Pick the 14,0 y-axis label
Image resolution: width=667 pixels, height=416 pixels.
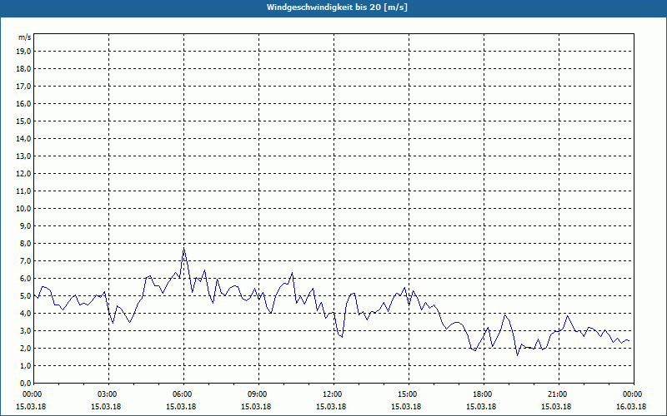pyautogui.click(x=24, y=138)
